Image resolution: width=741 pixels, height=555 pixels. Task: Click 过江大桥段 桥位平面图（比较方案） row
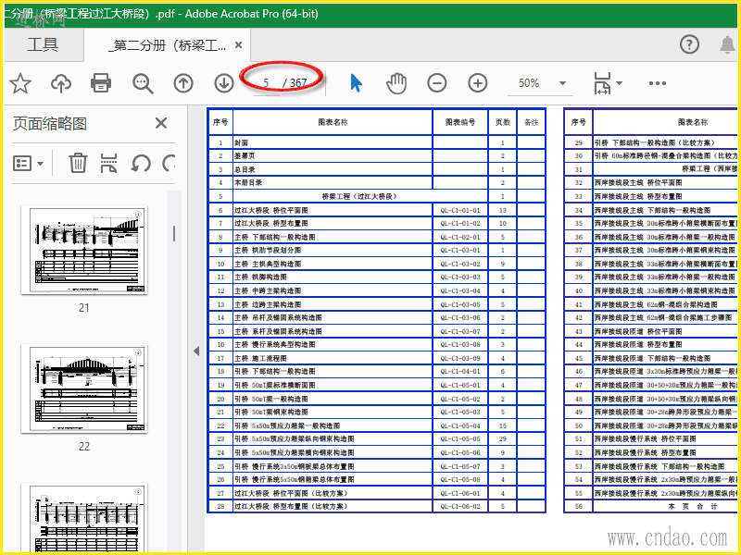coord(377,493)
